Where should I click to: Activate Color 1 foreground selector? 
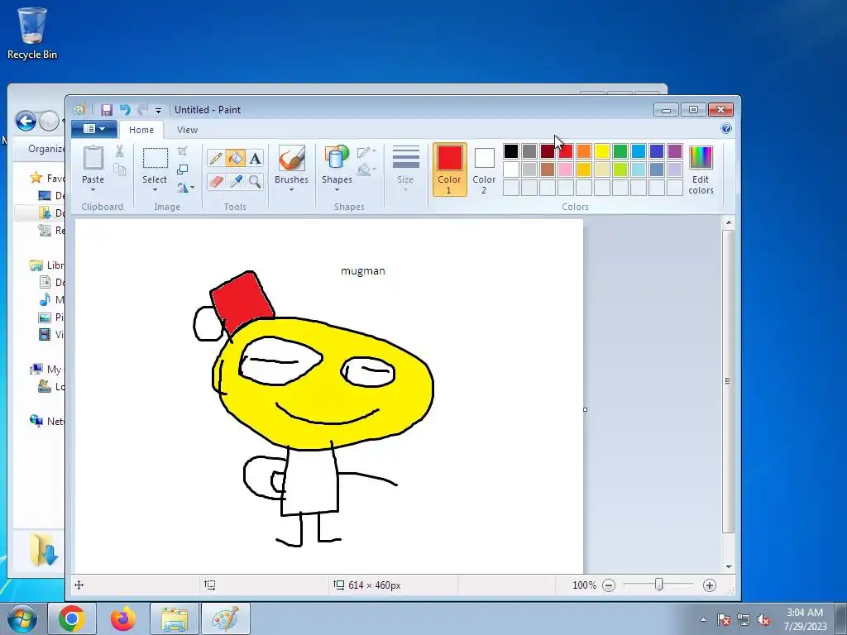pos(449,169)
